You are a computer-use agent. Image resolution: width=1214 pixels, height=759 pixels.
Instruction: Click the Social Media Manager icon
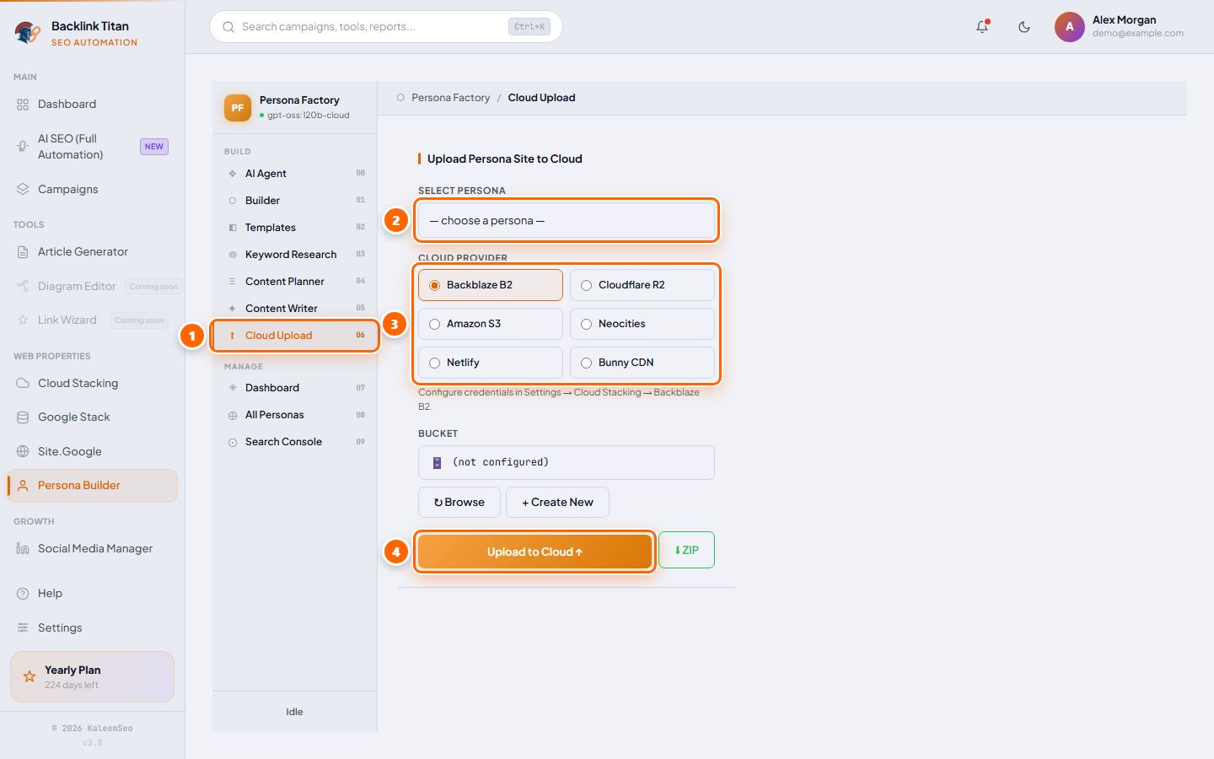(x=23, y=549)
